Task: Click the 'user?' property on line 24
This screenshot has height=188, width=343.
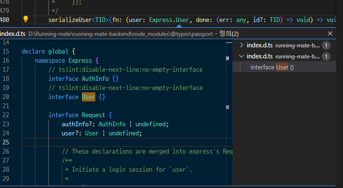Action: click(x=70, y=133)
